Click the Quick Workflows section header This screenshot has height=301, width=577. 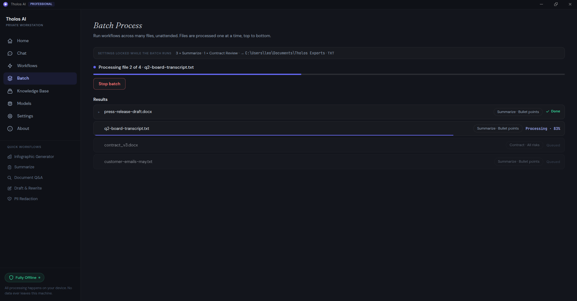coord(24,147)
